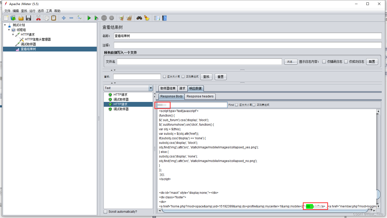Select the highlighted HTTP请求 sample result
Viewport: 387px width, 218px height.
point(128,104)
